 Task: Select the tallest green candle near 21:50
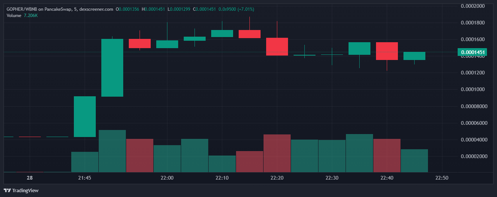(x=112, y=68)
